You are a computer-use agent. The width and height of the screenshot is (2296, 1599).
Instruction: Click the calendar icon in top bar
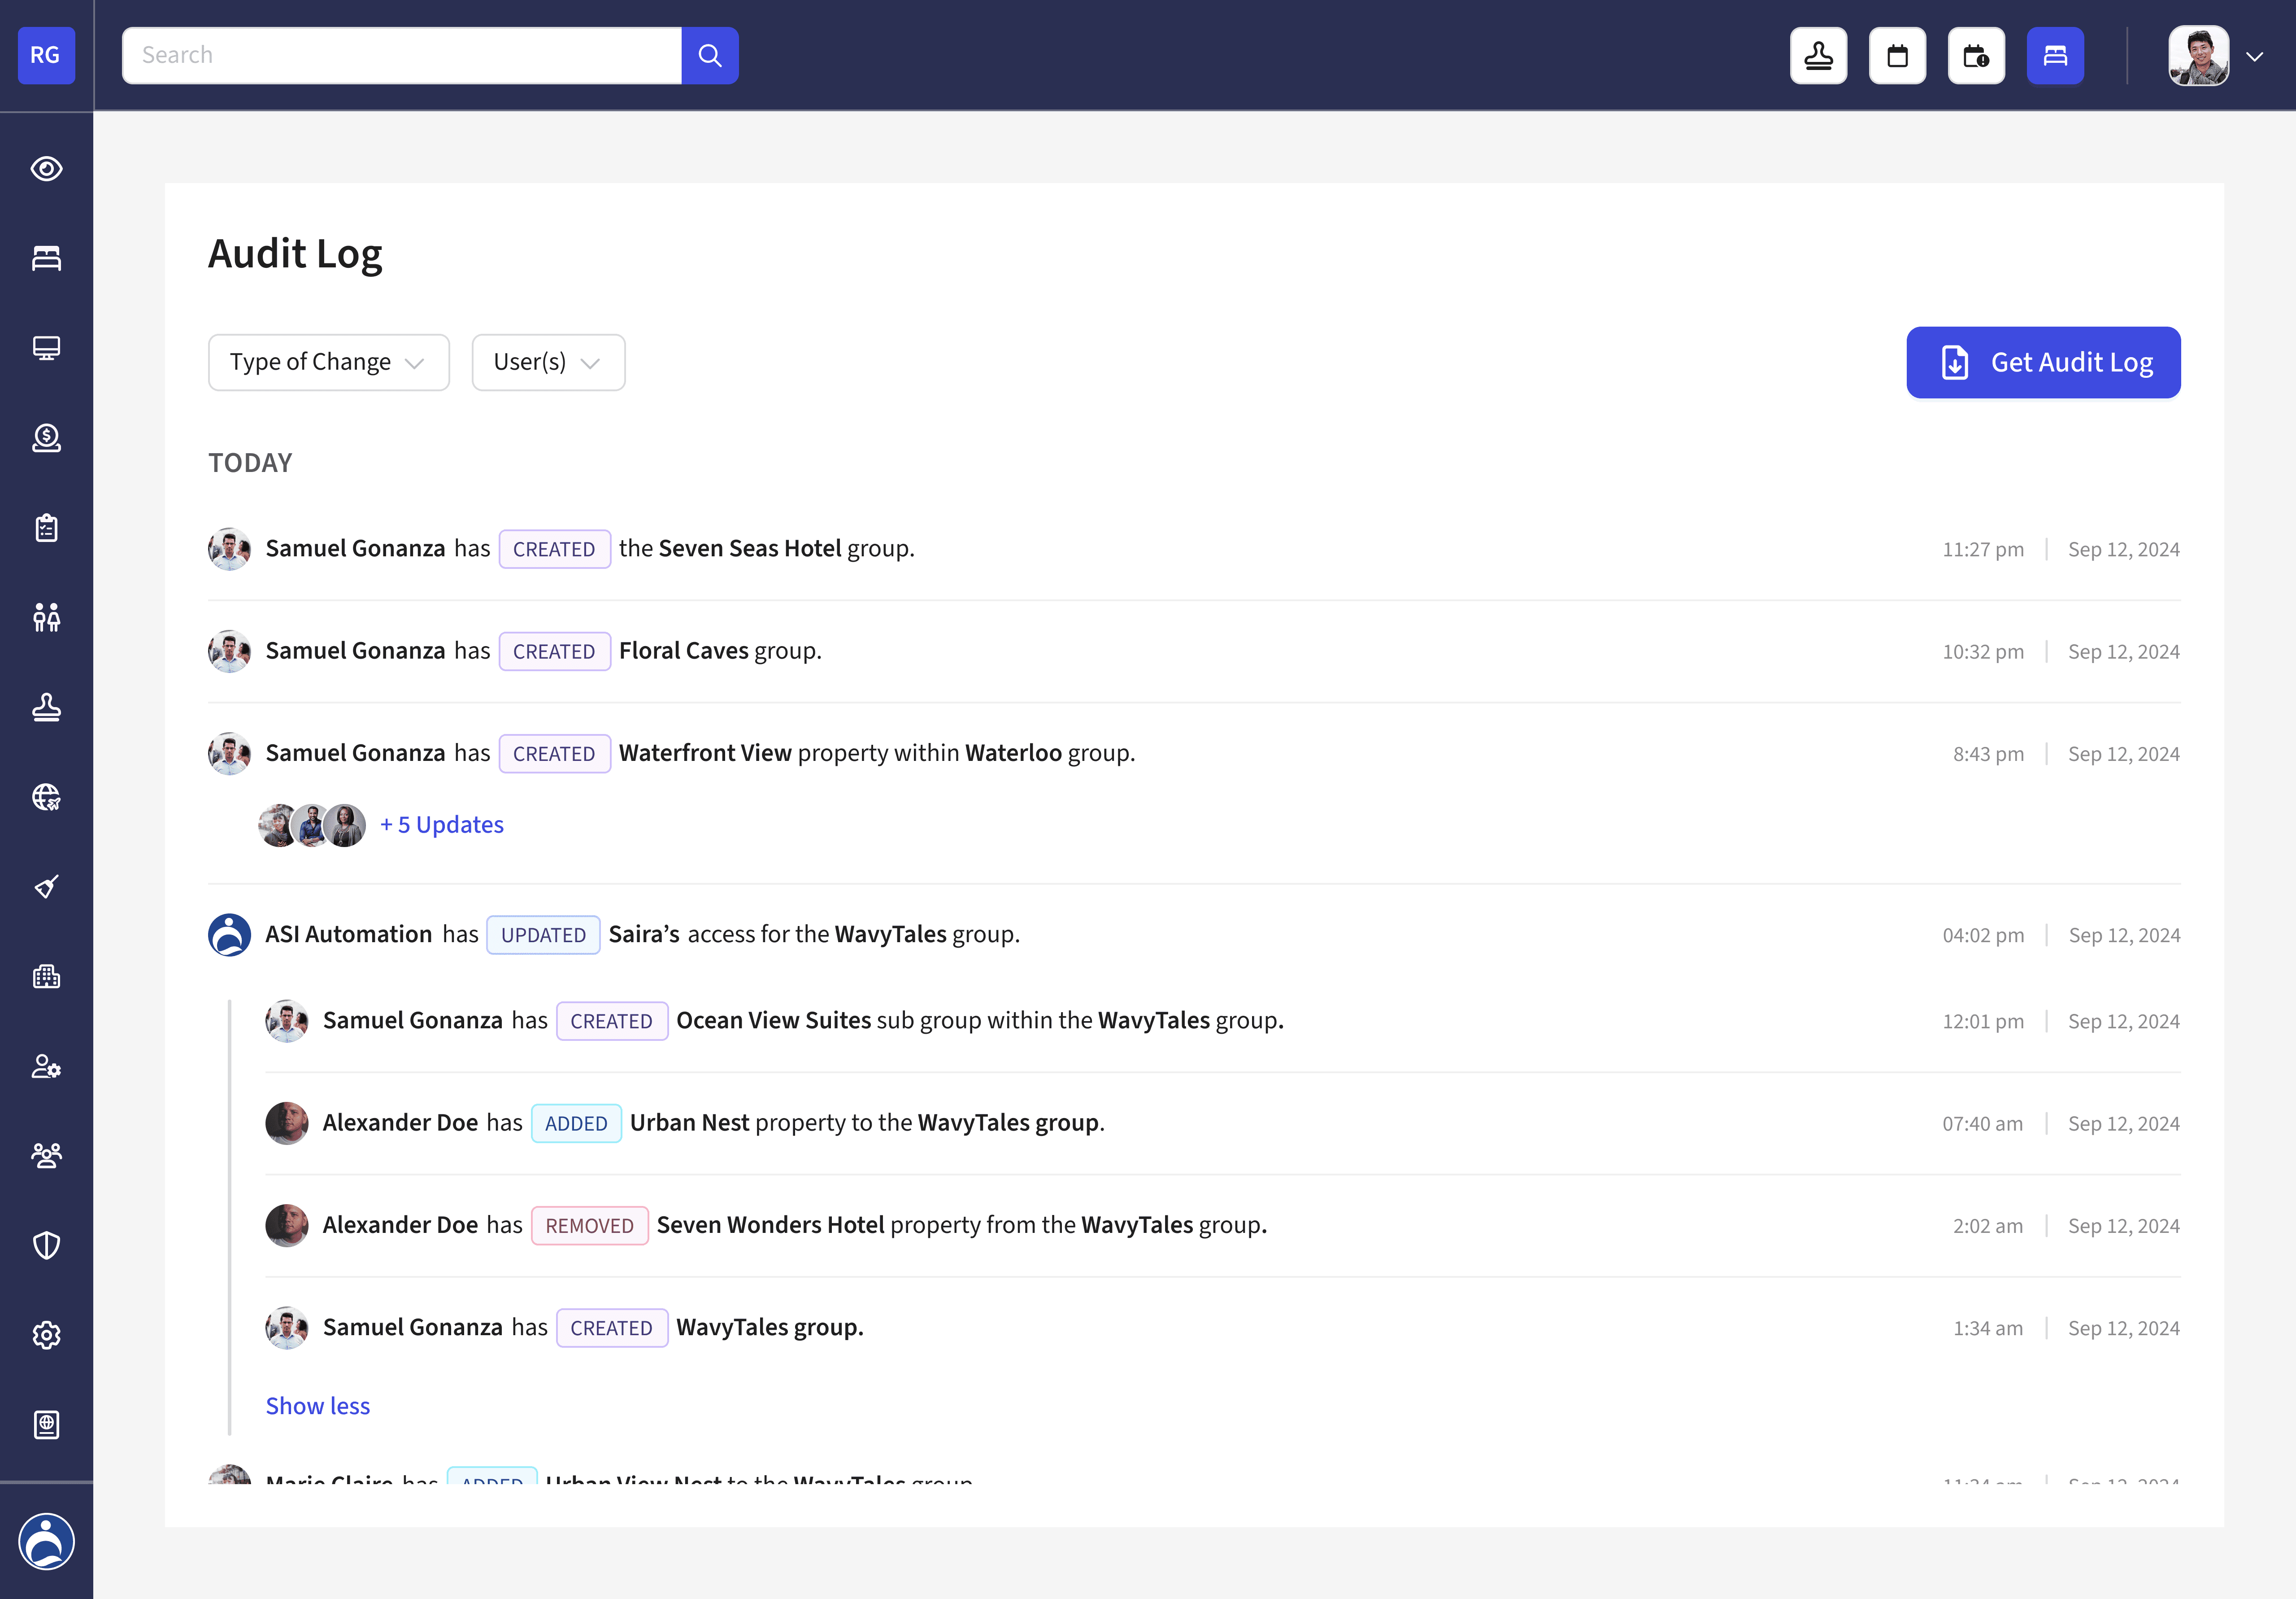point(1897,56)
